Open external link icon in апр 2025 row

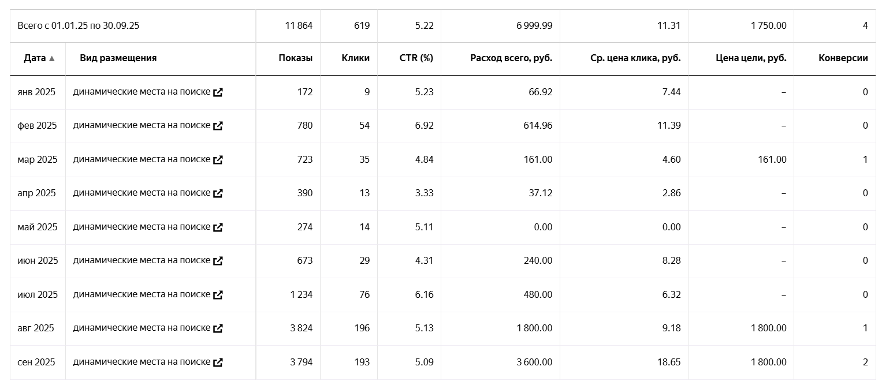[x=218, y=193]
